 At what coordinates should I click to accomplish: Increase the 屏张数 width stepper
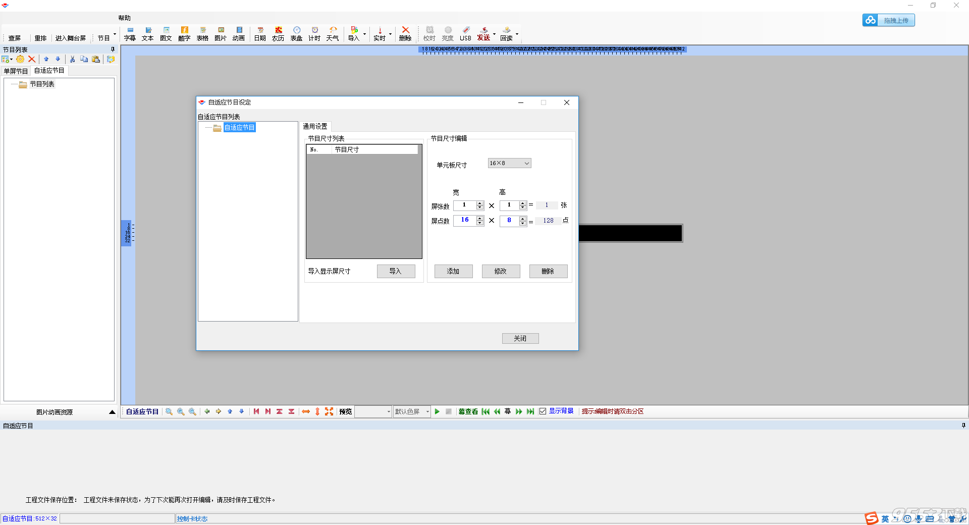pyautogui.click(x=480, y=203)
